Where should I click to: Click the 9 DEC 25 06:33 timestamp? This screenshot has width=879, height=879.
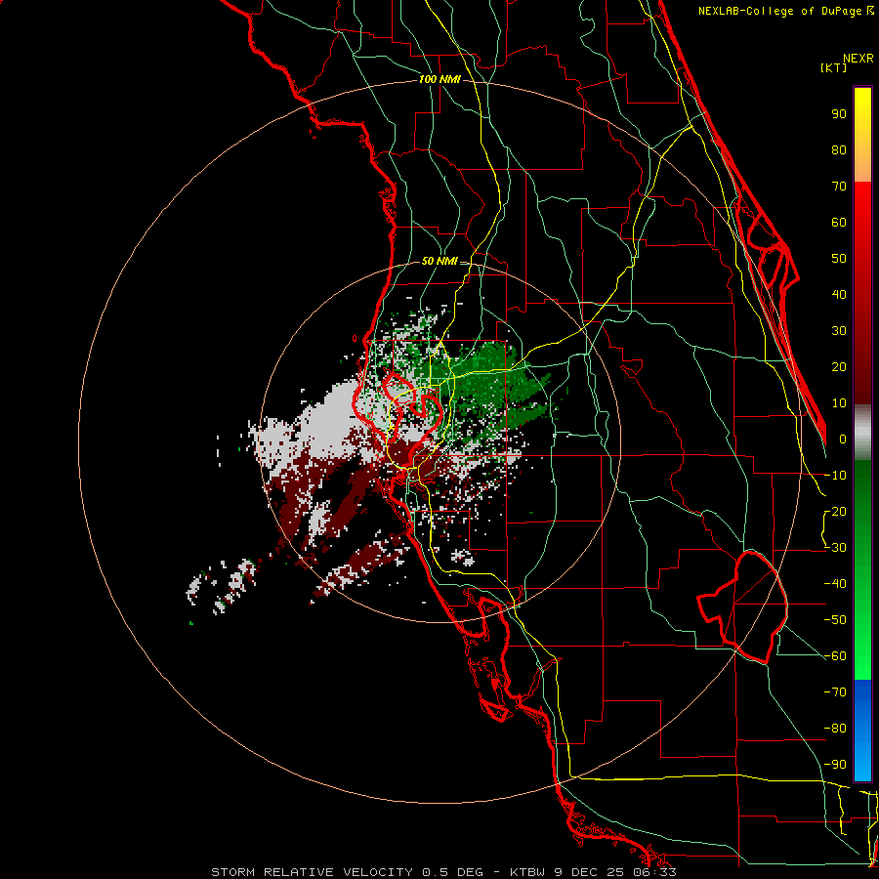tap(615, 872)
